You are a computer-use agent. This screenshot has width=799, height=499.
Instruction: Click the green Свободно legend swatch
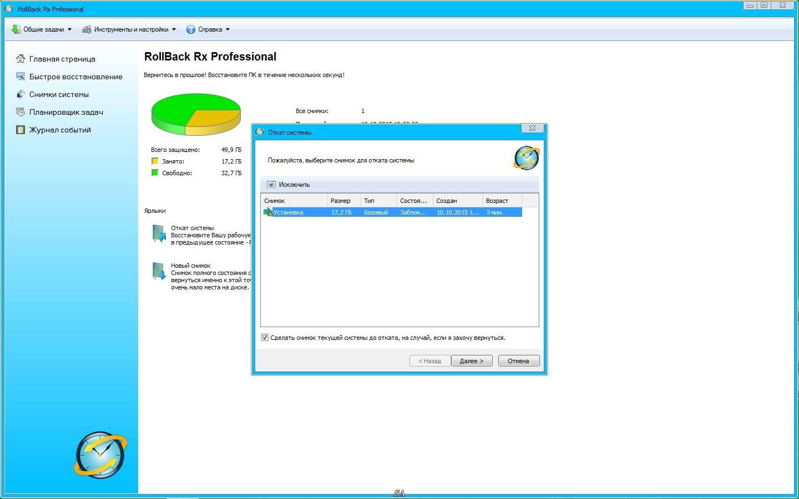155,173
